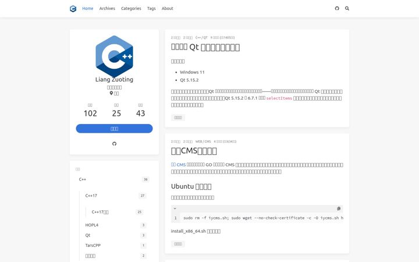This screenshot has width=419, height=262.
Task: Go to the Home menu item
Action: click(x=88, y=9)
